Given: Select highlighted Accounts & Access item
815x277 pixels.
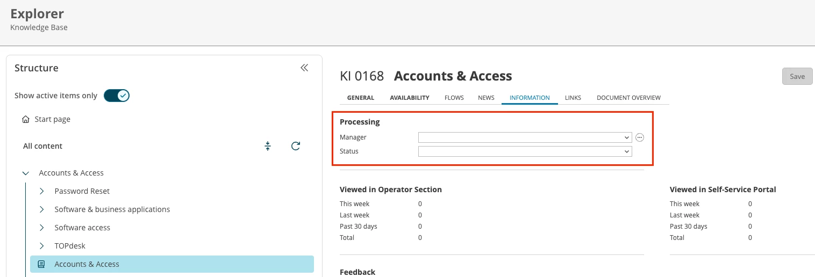Looking at the screenshot, I should (172, 264).
